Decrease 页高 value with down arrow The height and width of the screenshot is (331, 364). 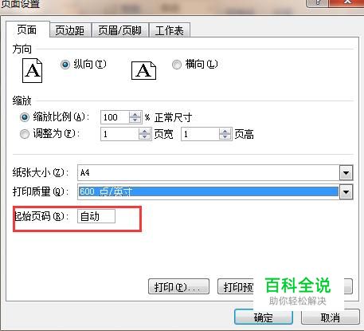225,136
